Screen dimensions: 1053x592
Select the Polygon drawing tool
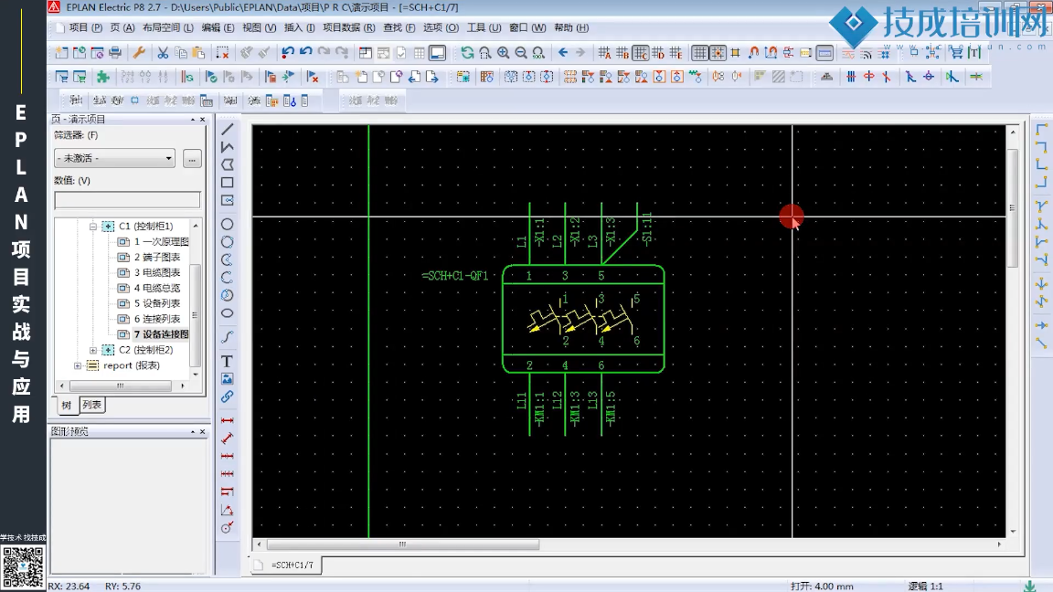coord(227,164)
